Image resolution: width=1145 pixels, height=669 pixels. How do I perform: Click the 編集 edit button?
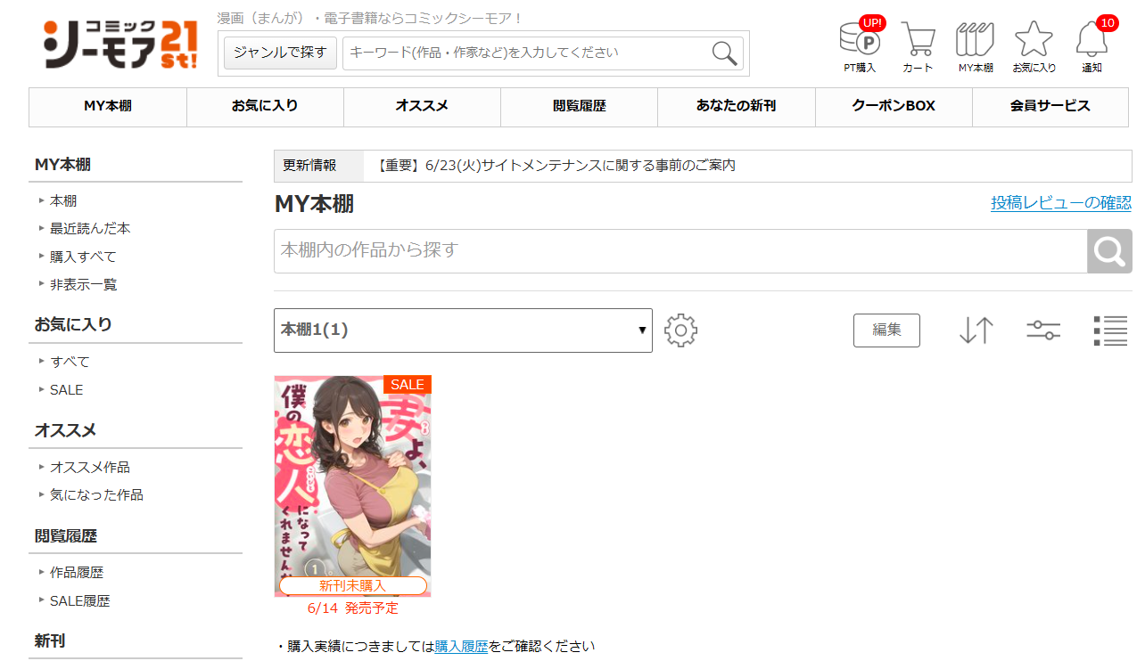tap(886, 330)
